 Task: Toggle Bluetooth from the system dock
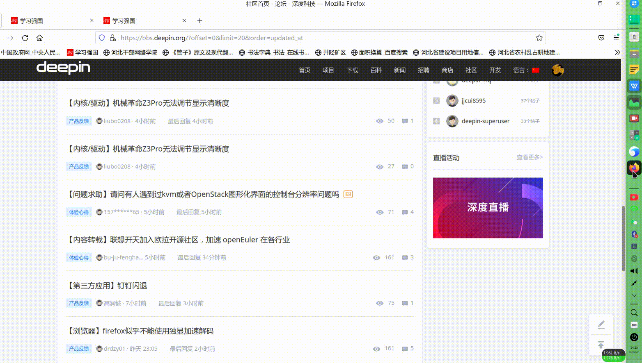tap(634, 234)
